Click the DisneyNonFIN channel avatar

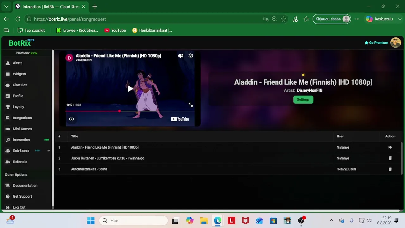click(x=69, y=58)
